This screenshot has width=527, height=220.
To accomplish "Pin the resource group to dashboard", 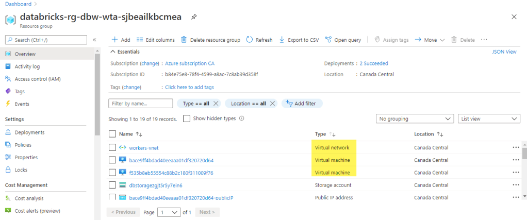I will [193, 16].
